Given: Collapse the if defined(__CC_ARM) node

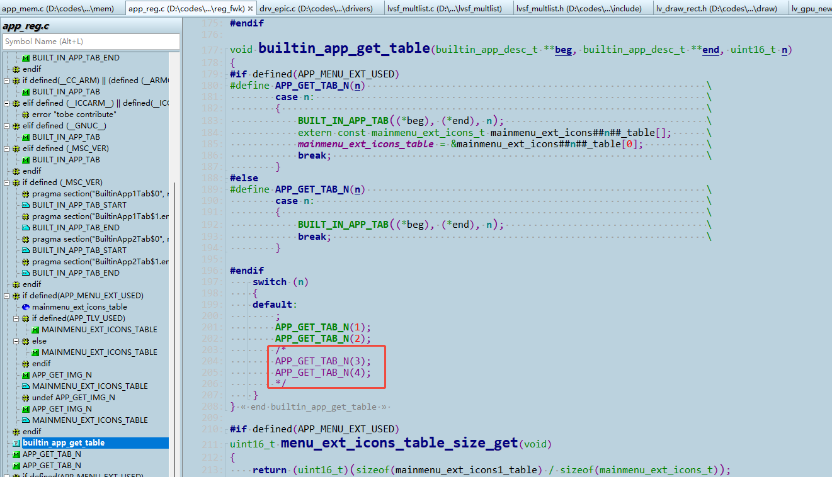Looking at the screenshot, I should click(6, 81).
